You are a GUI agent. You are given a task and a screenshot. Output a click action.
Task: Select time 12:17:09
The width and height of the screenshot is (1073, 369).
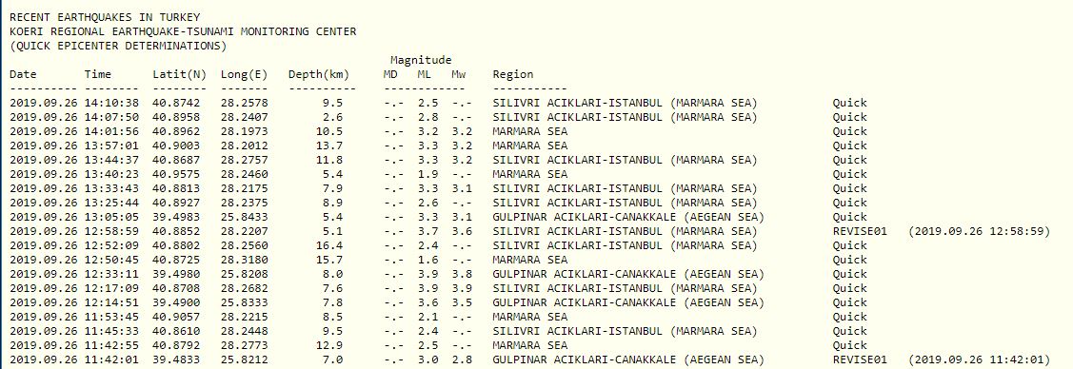click(x=111, y=288)
